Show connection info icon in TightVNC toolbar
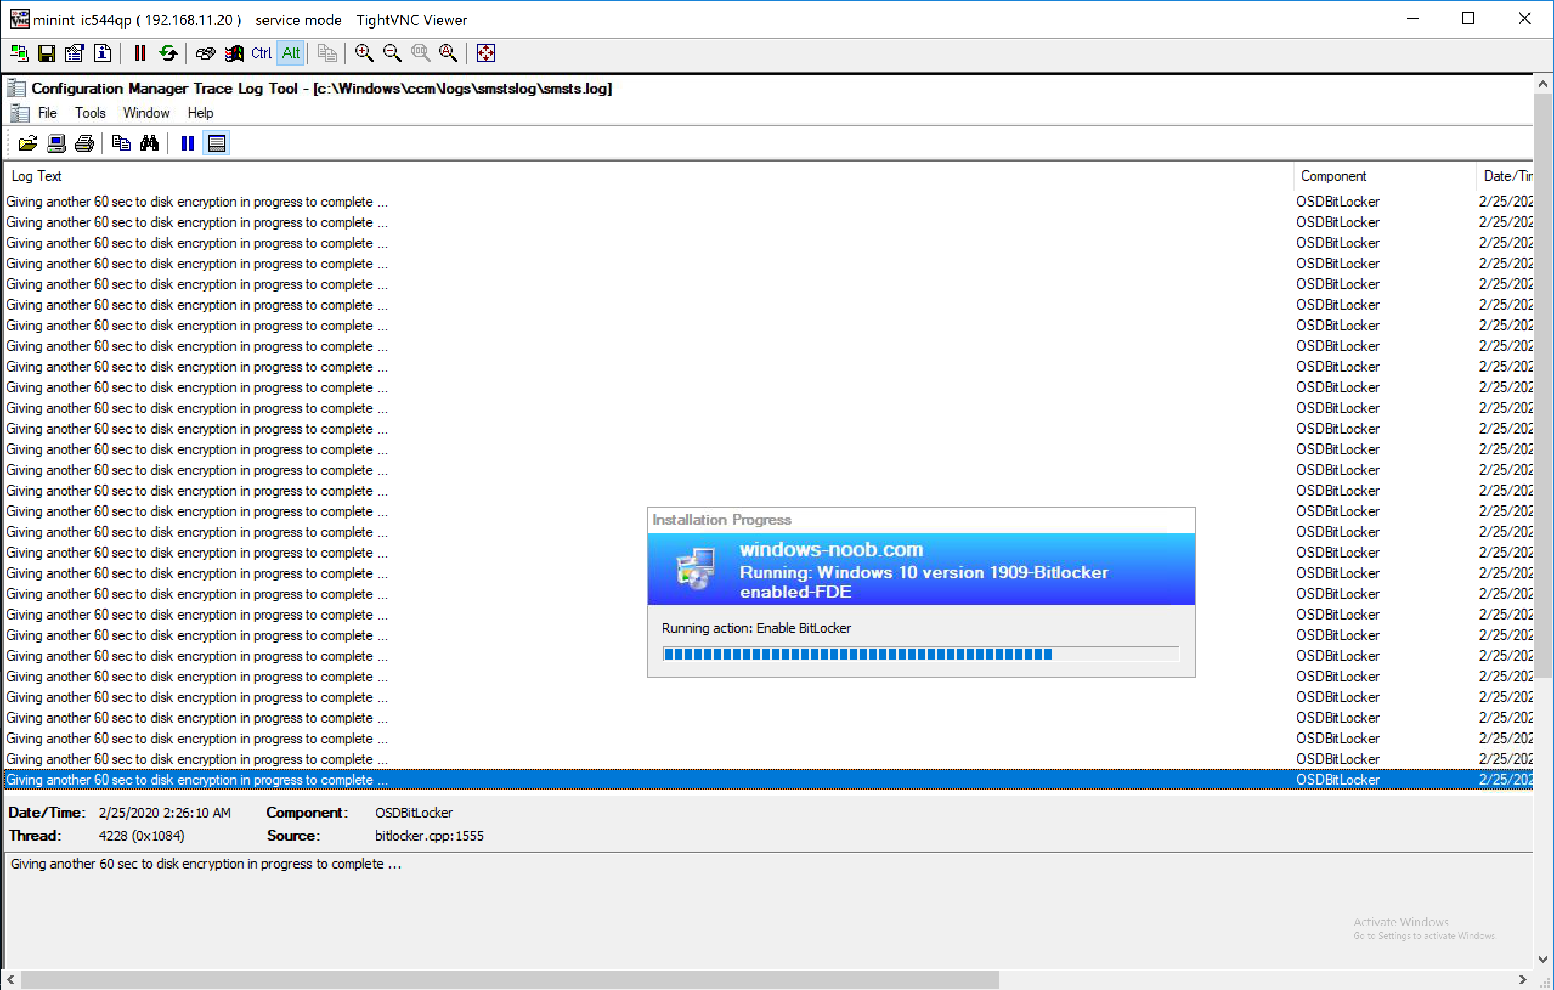Viewport: 1554px width, 990px height. [x=103, y=53]
